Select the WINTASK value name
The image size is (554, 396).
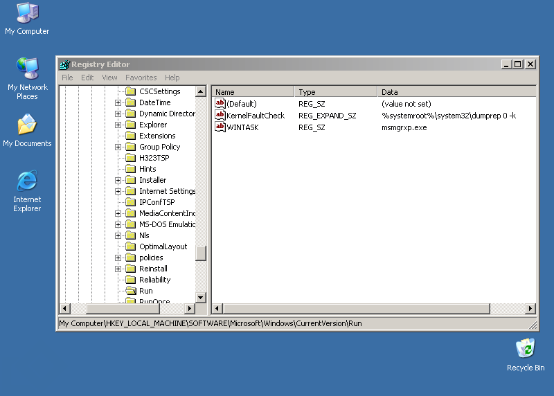243,127
